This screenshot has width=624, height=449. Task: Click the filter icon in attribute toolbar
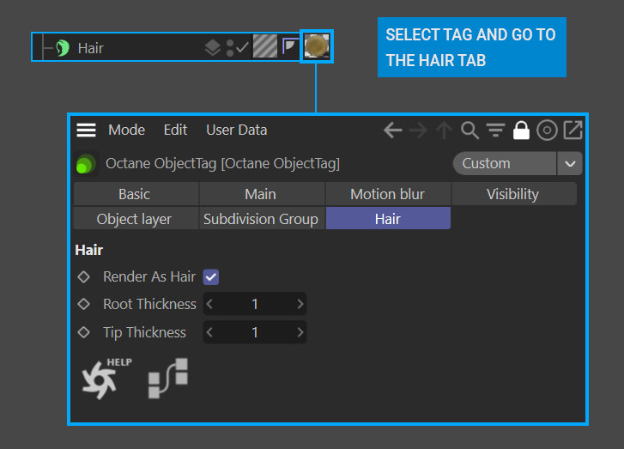click(495, 130)
